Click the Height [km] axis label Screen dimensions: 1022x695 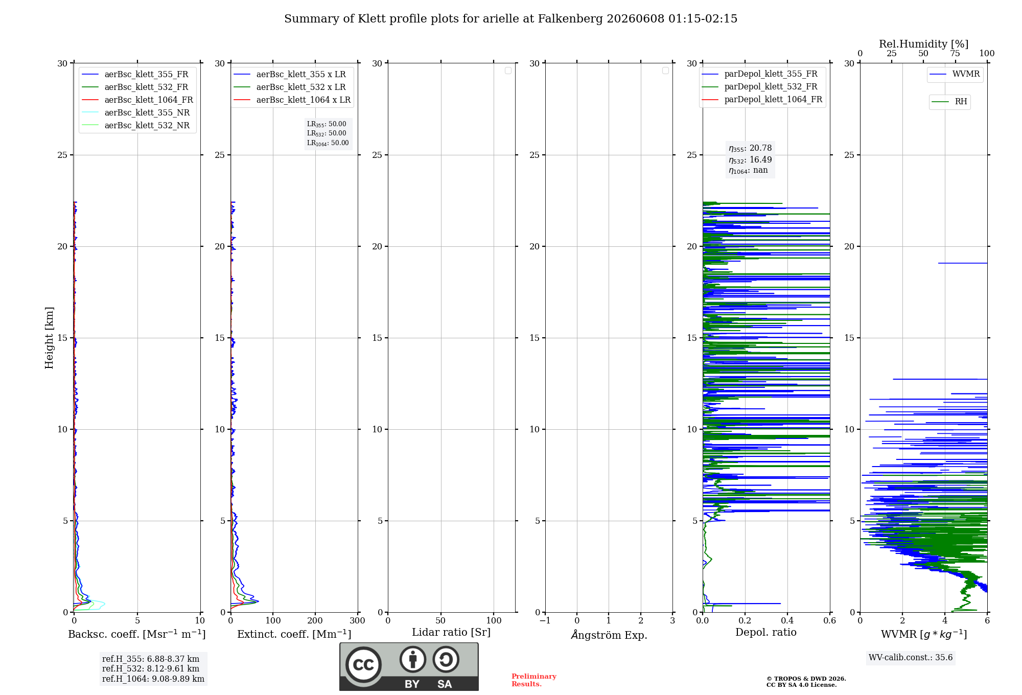(49, 338)
